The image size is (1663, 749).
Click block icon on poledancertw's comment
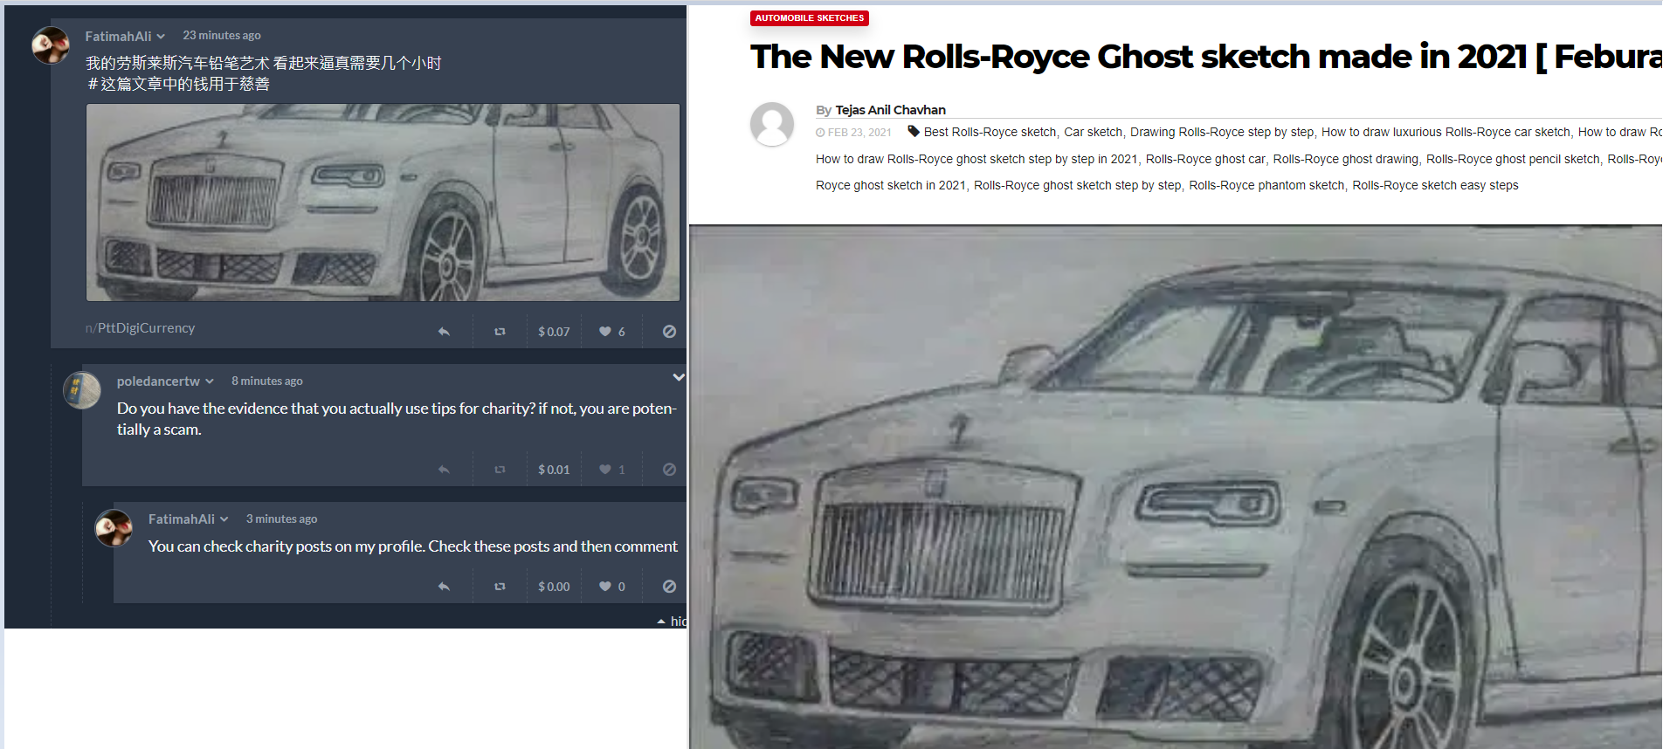[669, 470]
